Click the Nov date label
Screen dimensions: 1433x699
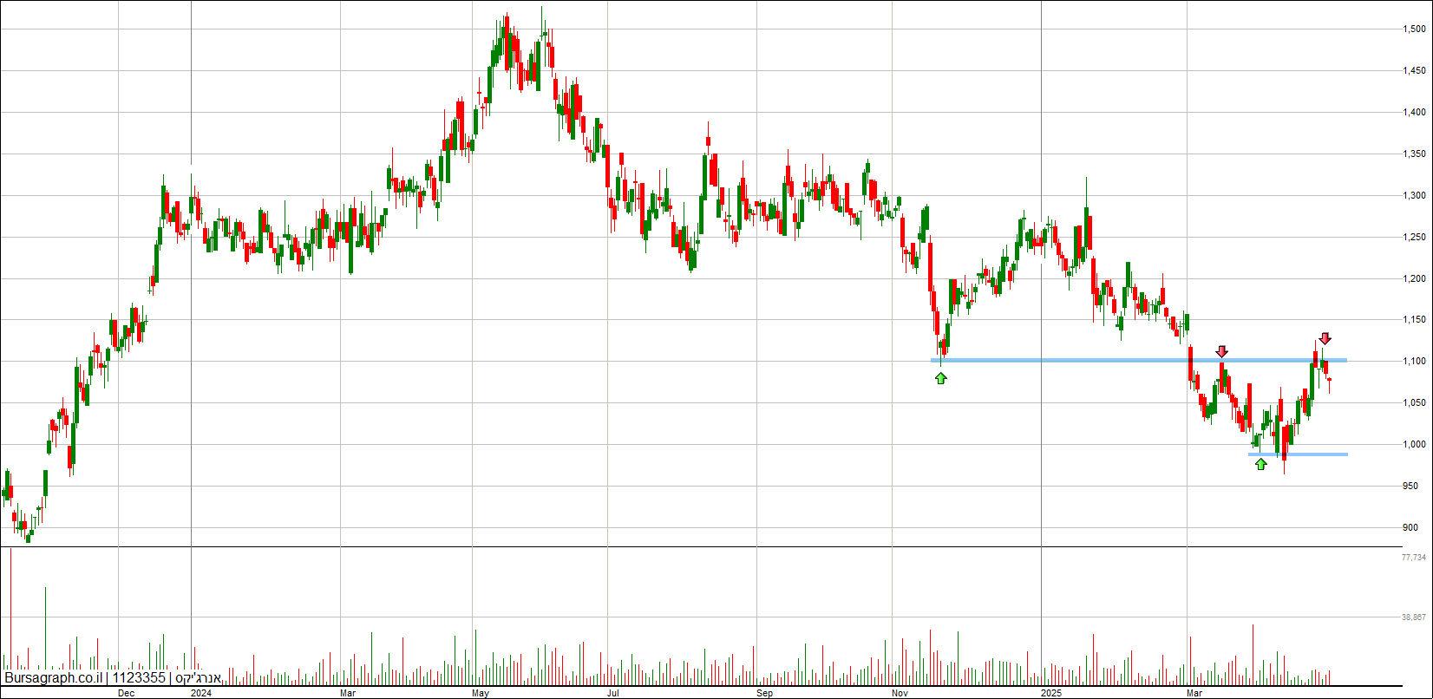(900, 693)
